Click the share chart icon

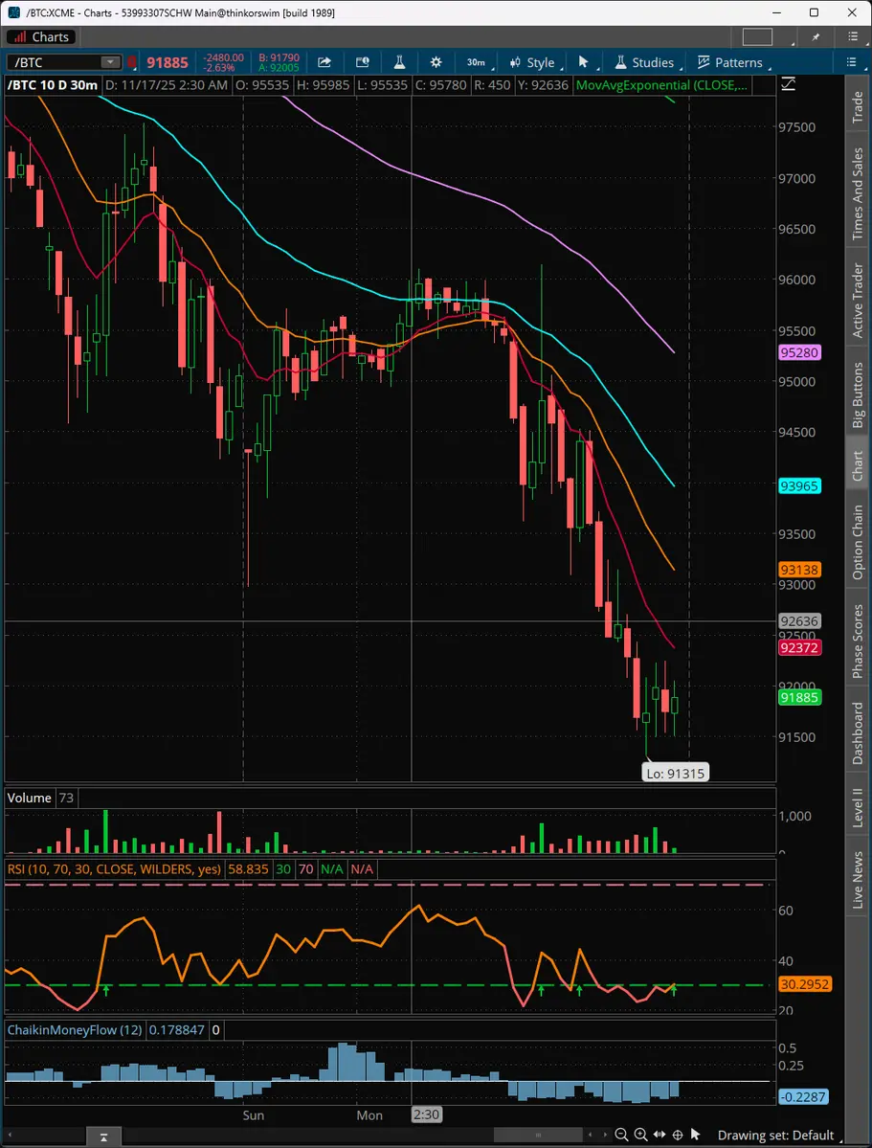click(x=324, y=62)
